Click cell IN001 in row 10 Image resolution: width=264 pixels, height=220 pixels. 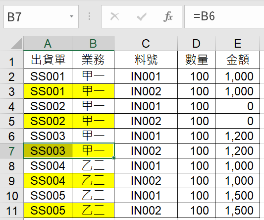[146, 195]
